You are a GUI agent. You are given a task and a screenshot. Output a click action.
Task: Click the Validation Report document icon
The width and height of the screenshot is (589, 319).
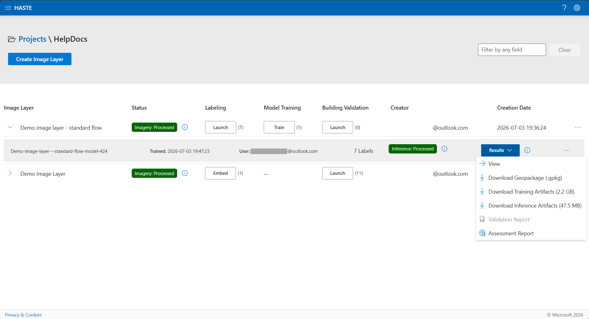(x=482, y=219)
